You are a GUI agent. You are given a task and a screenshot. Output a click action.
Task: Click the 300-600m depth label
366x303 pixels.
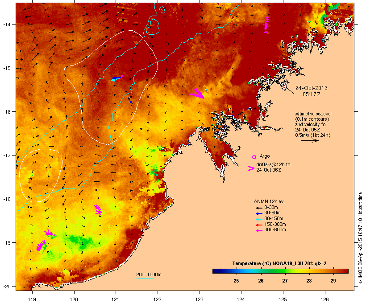[x=275, y=230]
